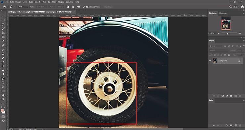Open the search icon at top right

coord(230,7)
